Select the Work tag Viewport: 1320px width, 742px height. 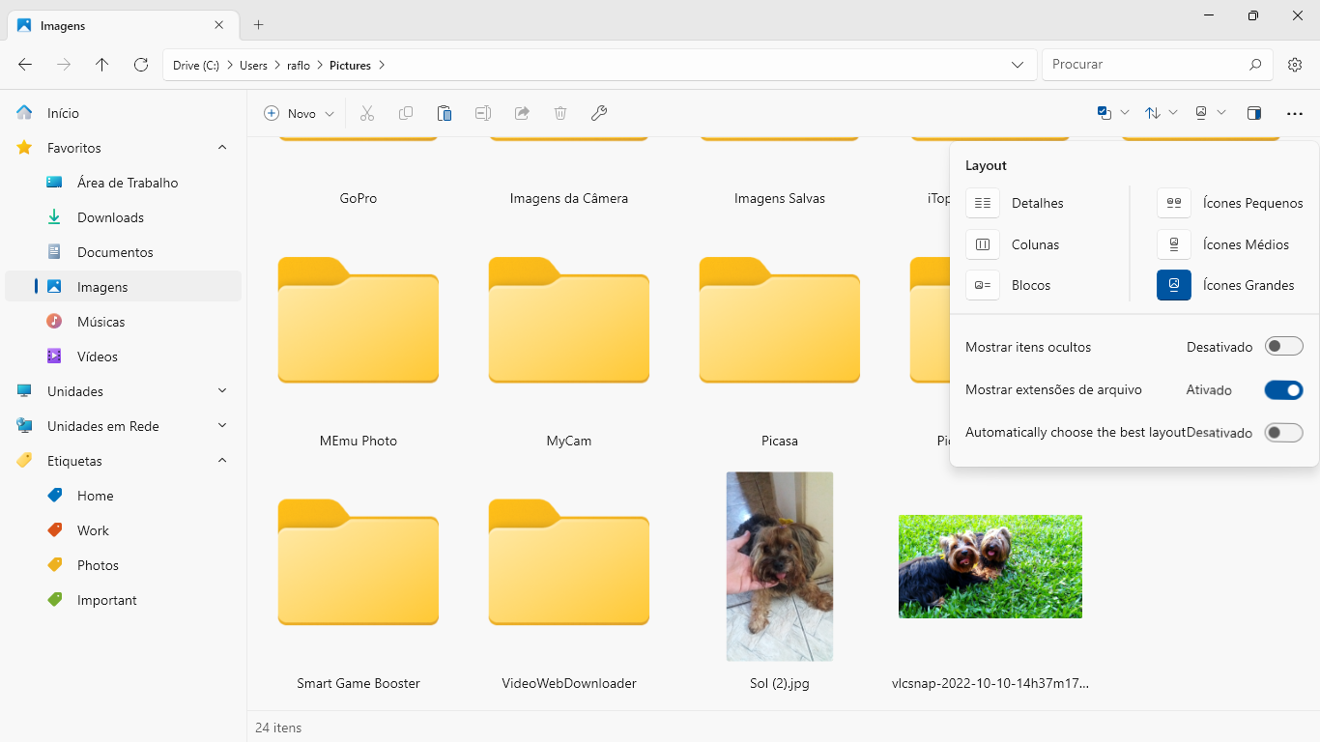click(123, 530)
